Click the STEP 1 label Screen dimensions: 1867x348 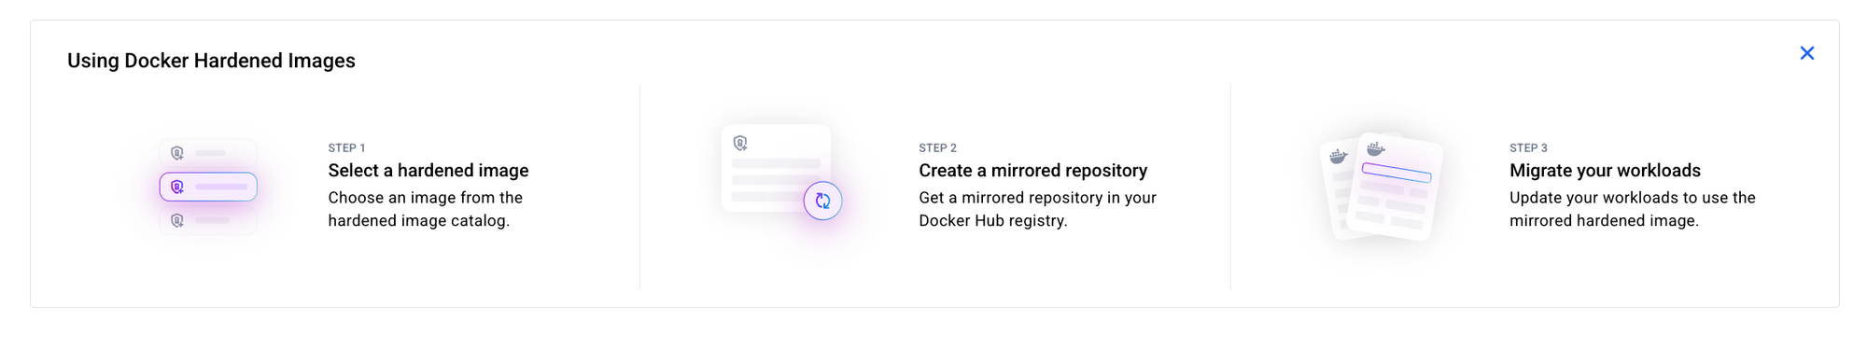(x=346, y=147)
